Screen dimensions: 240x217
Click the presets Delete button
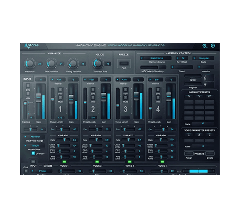(210, 153)
